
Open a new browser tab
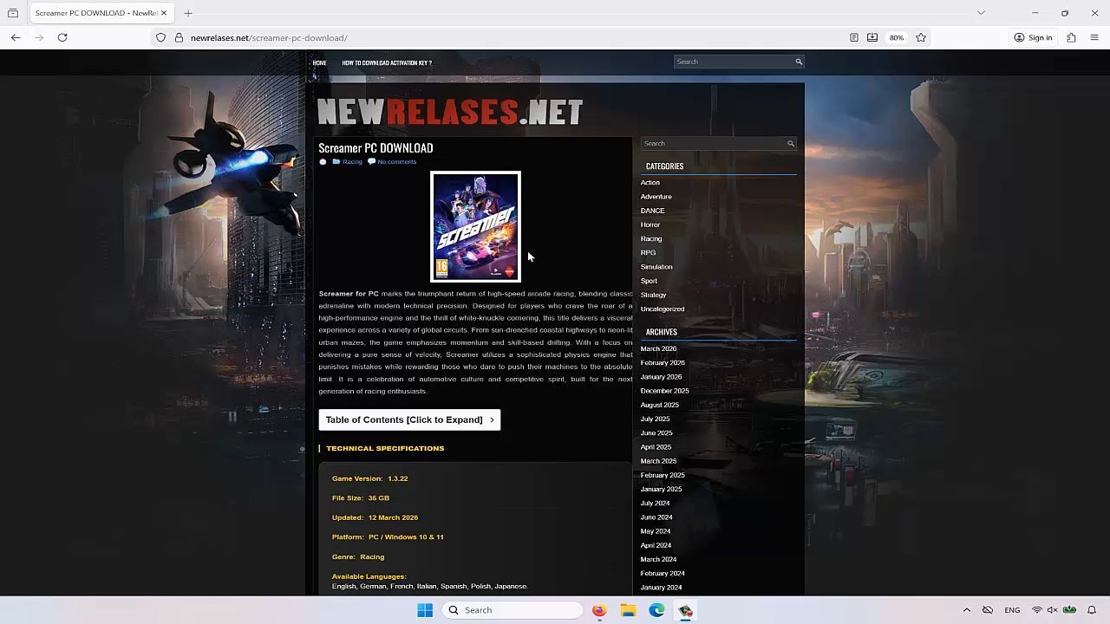click(x=188, y=13)
